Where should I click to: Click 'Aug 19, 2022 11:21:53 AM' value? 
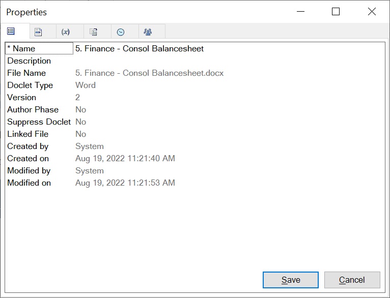pyautogui.click(x=125, y=183)
